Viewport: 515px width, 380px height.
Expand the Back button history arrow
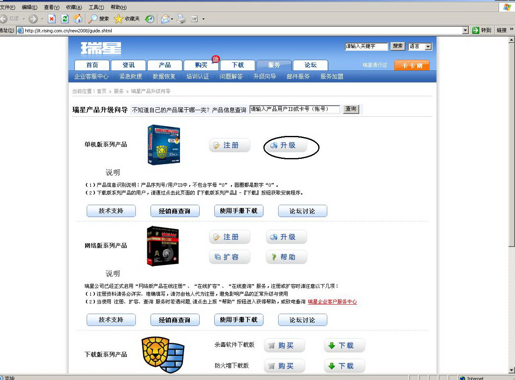click(x=24, y=19)
